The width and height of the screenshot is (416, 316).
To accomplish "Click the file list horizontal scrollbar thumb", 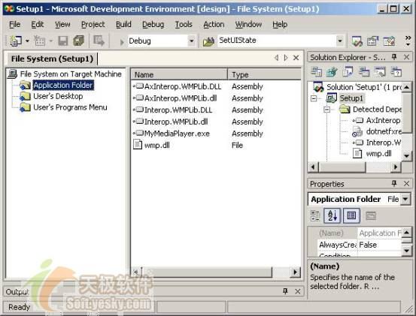I will [207, 272].
